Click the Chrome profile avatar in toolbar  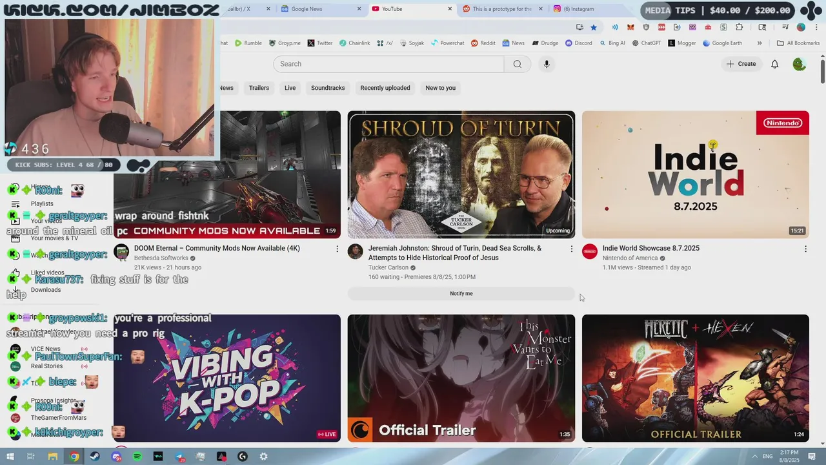click(801, 27)
